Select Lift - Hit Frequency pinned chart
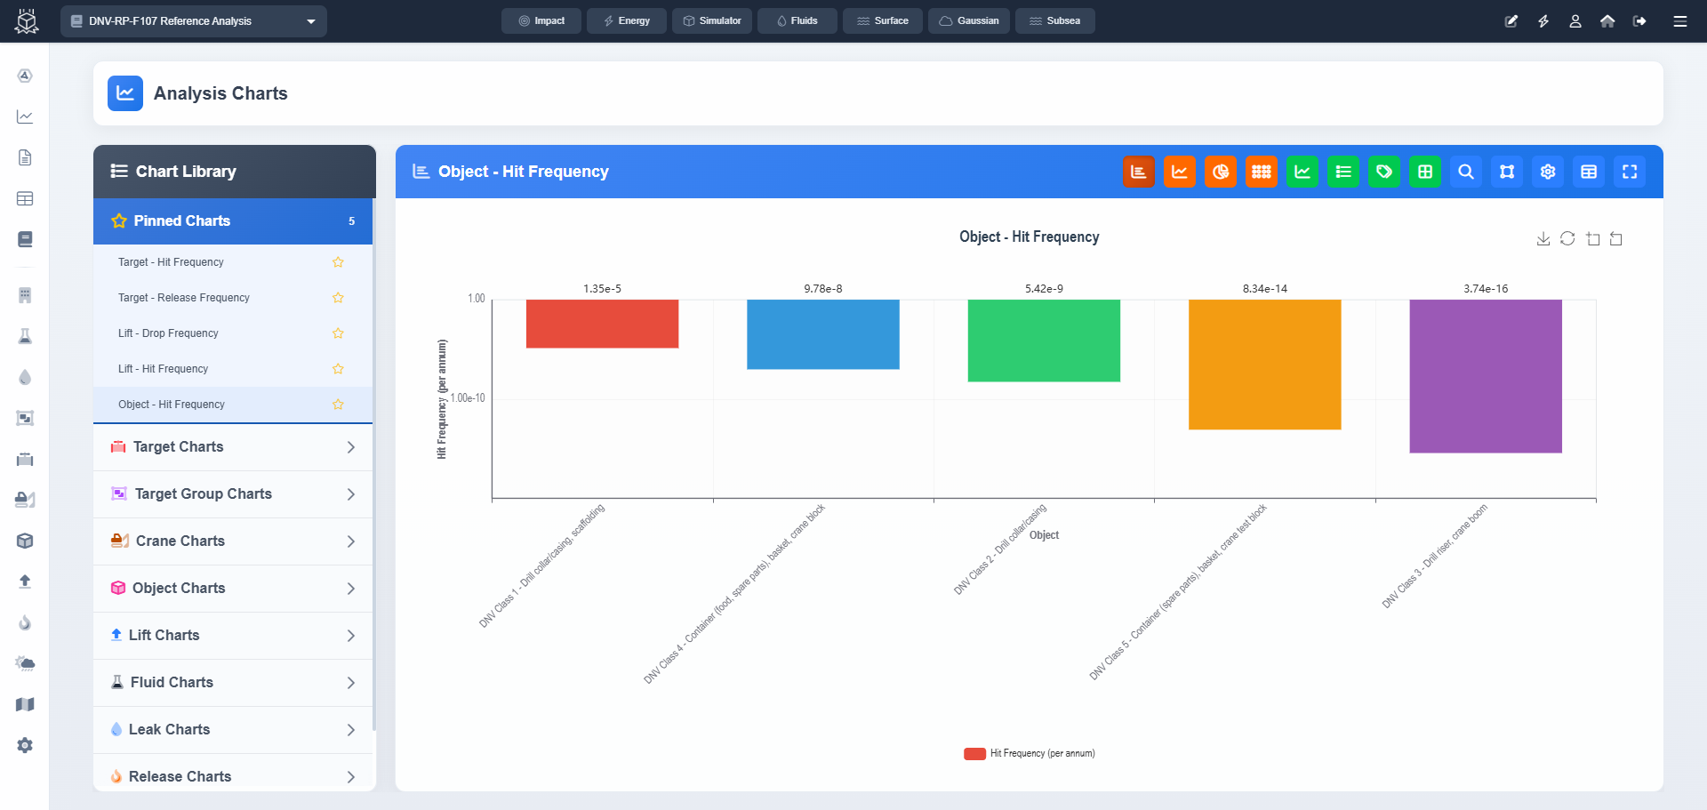 tap(164, 369)
